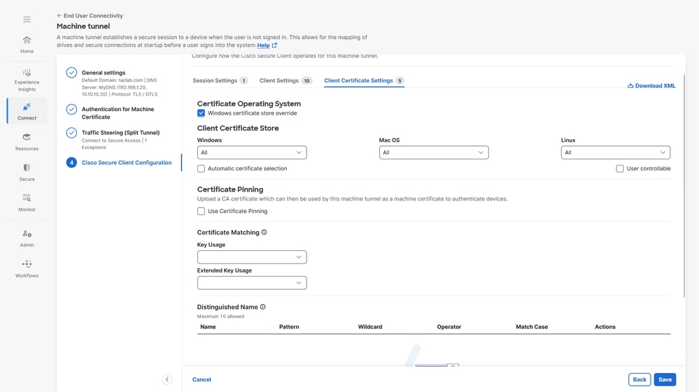Click the Save button

pos(665,379)
